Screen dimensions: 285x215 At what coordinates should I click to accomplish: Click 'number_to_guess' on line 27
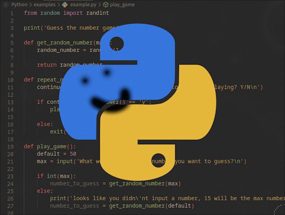(75, 206)
